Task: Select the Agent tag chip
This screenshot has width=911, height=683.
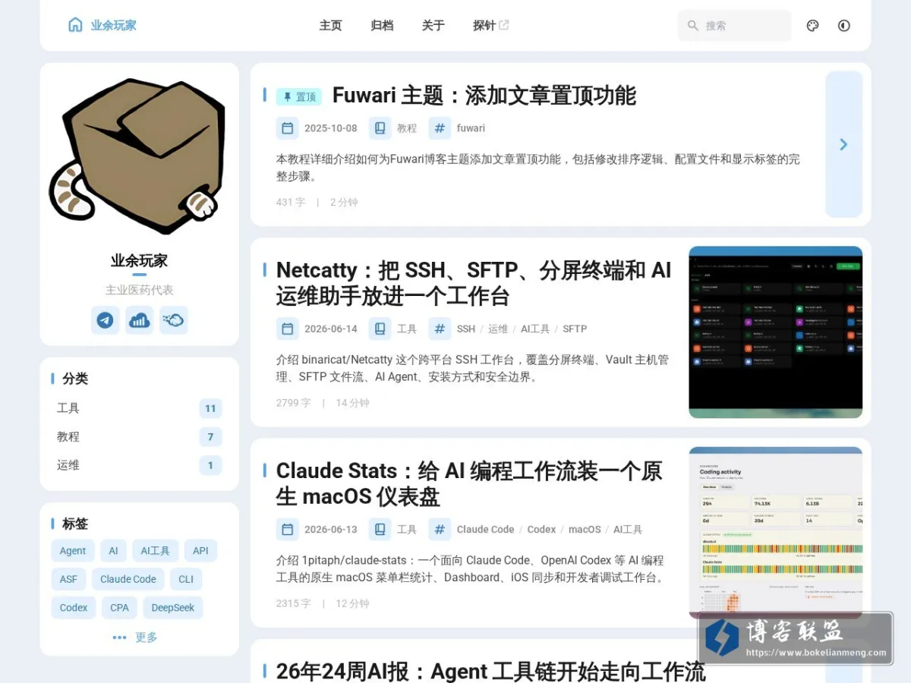Action: (x=73, y=551)
